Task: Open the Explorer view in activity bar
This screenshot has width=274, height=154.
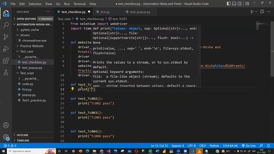Action: (x=6, y=13)
